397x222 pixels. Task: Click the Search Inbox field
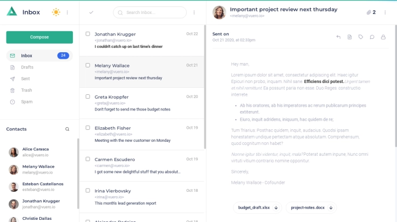point(153,12)
